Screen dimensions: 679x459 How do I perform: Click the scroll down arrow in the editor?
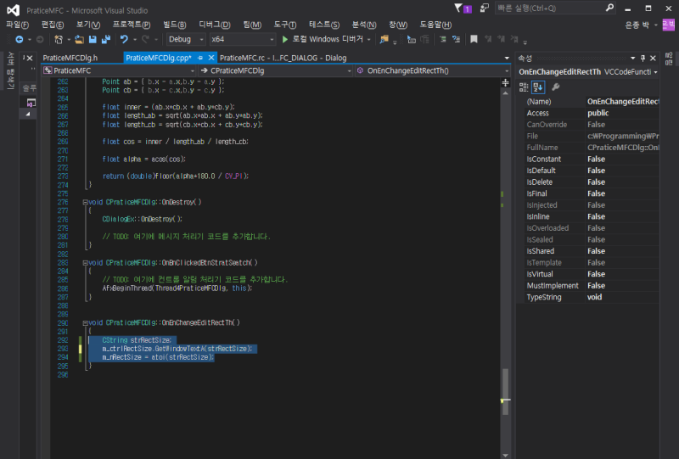(x=505, y=455)
